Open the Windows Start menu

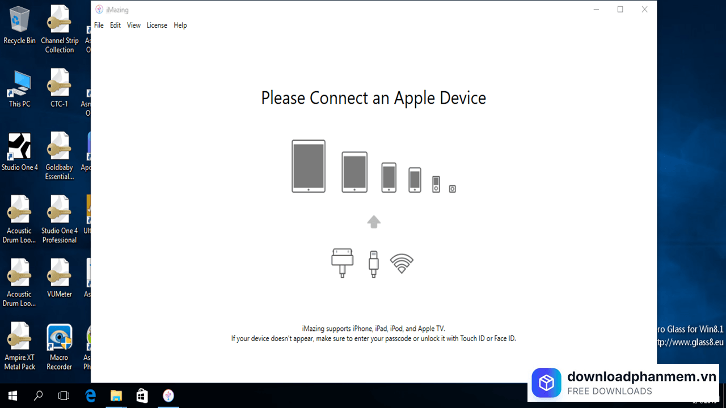click(x=12, y=396)
